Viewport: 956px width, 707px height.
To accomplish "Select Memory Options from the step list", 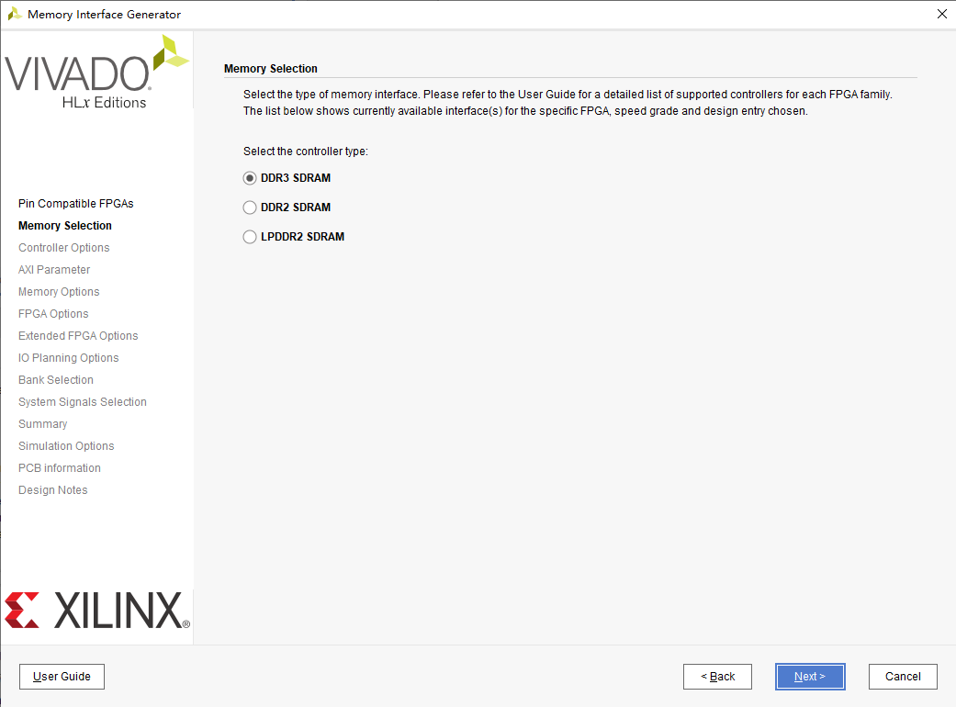I will pyautogui.click(x=59, y=291).
